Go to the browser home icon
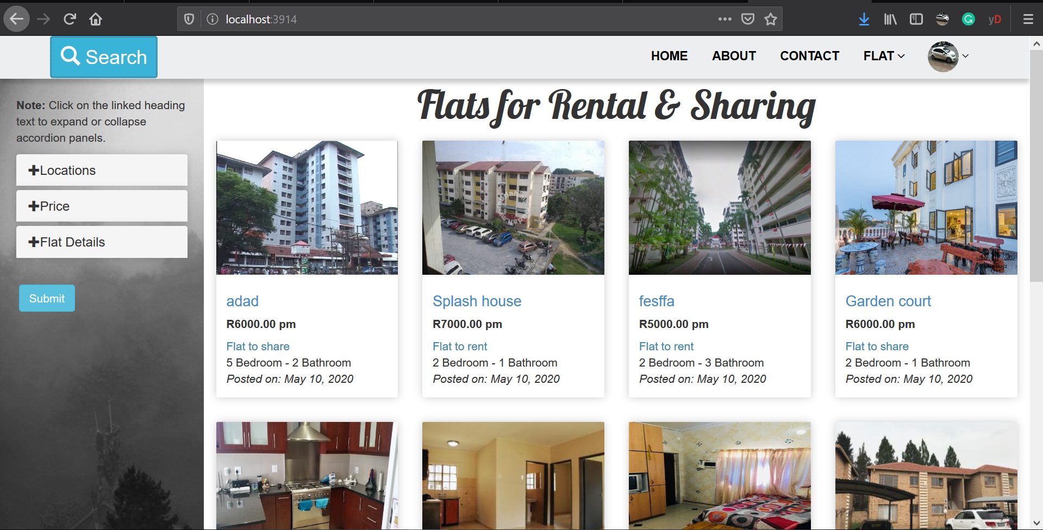The image size is (1043, 530). [96, 19]
